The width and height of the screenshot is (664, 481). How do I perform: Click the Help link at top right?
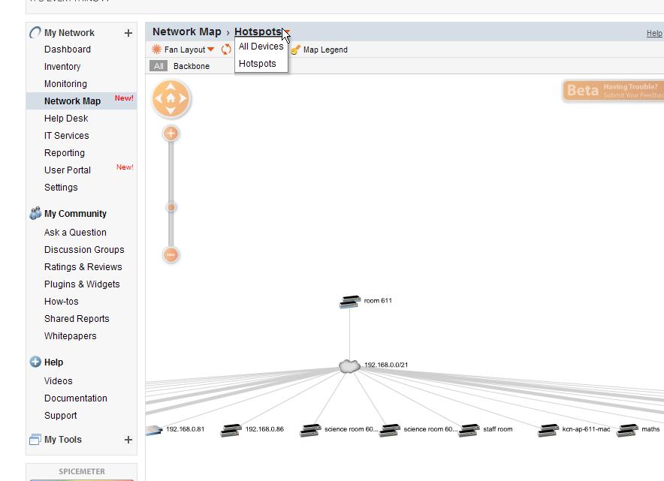654,33
